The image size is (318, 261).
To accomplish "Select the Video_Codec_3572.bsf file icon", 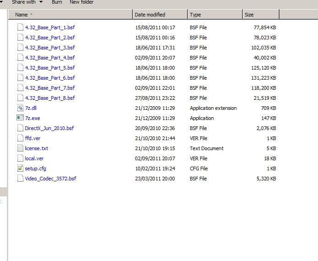I will click(x=20, y=178).
